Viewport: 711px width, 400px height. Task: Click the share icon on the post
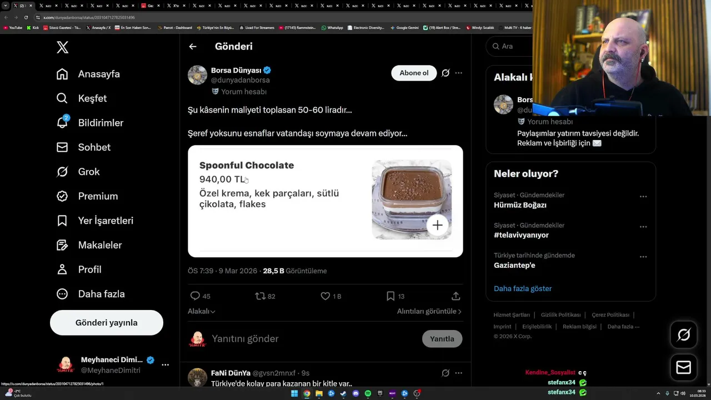pos(455,296)
